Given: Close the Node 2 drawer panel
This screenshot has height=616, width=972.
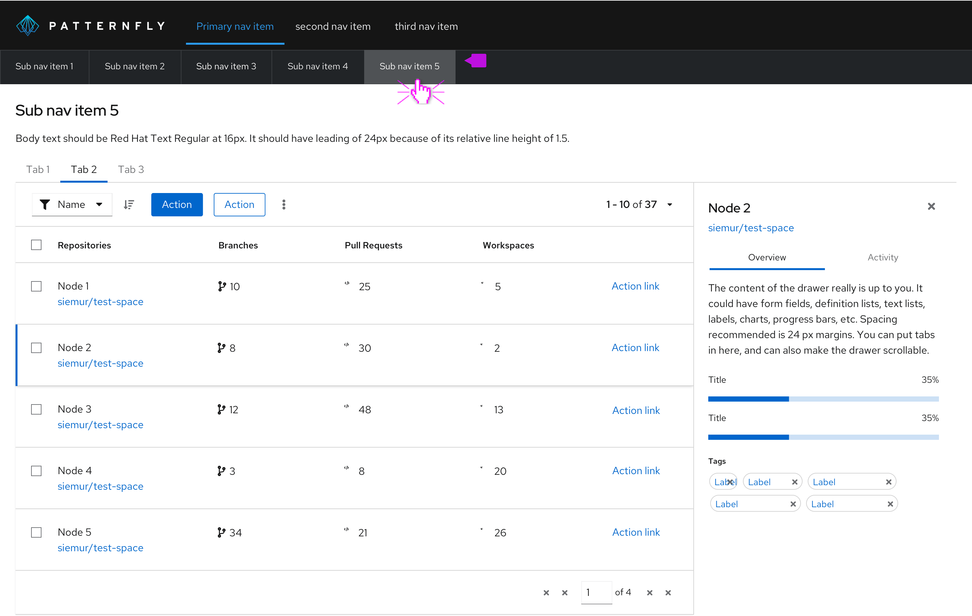Looking at the screenshot, I should [x=931, y=207].
